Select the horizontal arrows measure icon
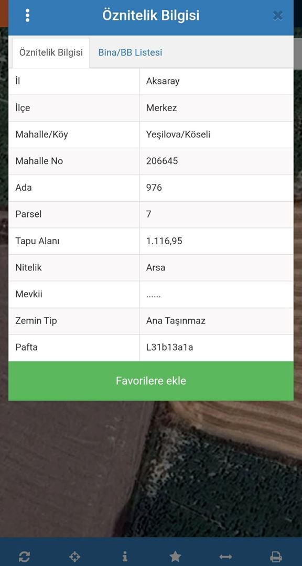Image resolution: width=302 pixels, height=566 pixels. [225, 556]
